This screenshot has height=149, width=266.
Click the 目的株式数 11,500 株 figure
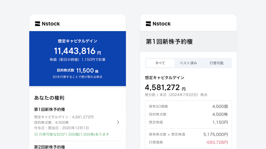coord(78,70)
